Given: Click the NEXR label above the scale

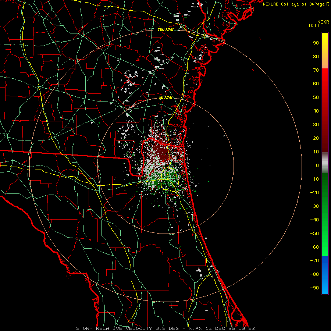Looking at the screenshot, I should 323,22.
